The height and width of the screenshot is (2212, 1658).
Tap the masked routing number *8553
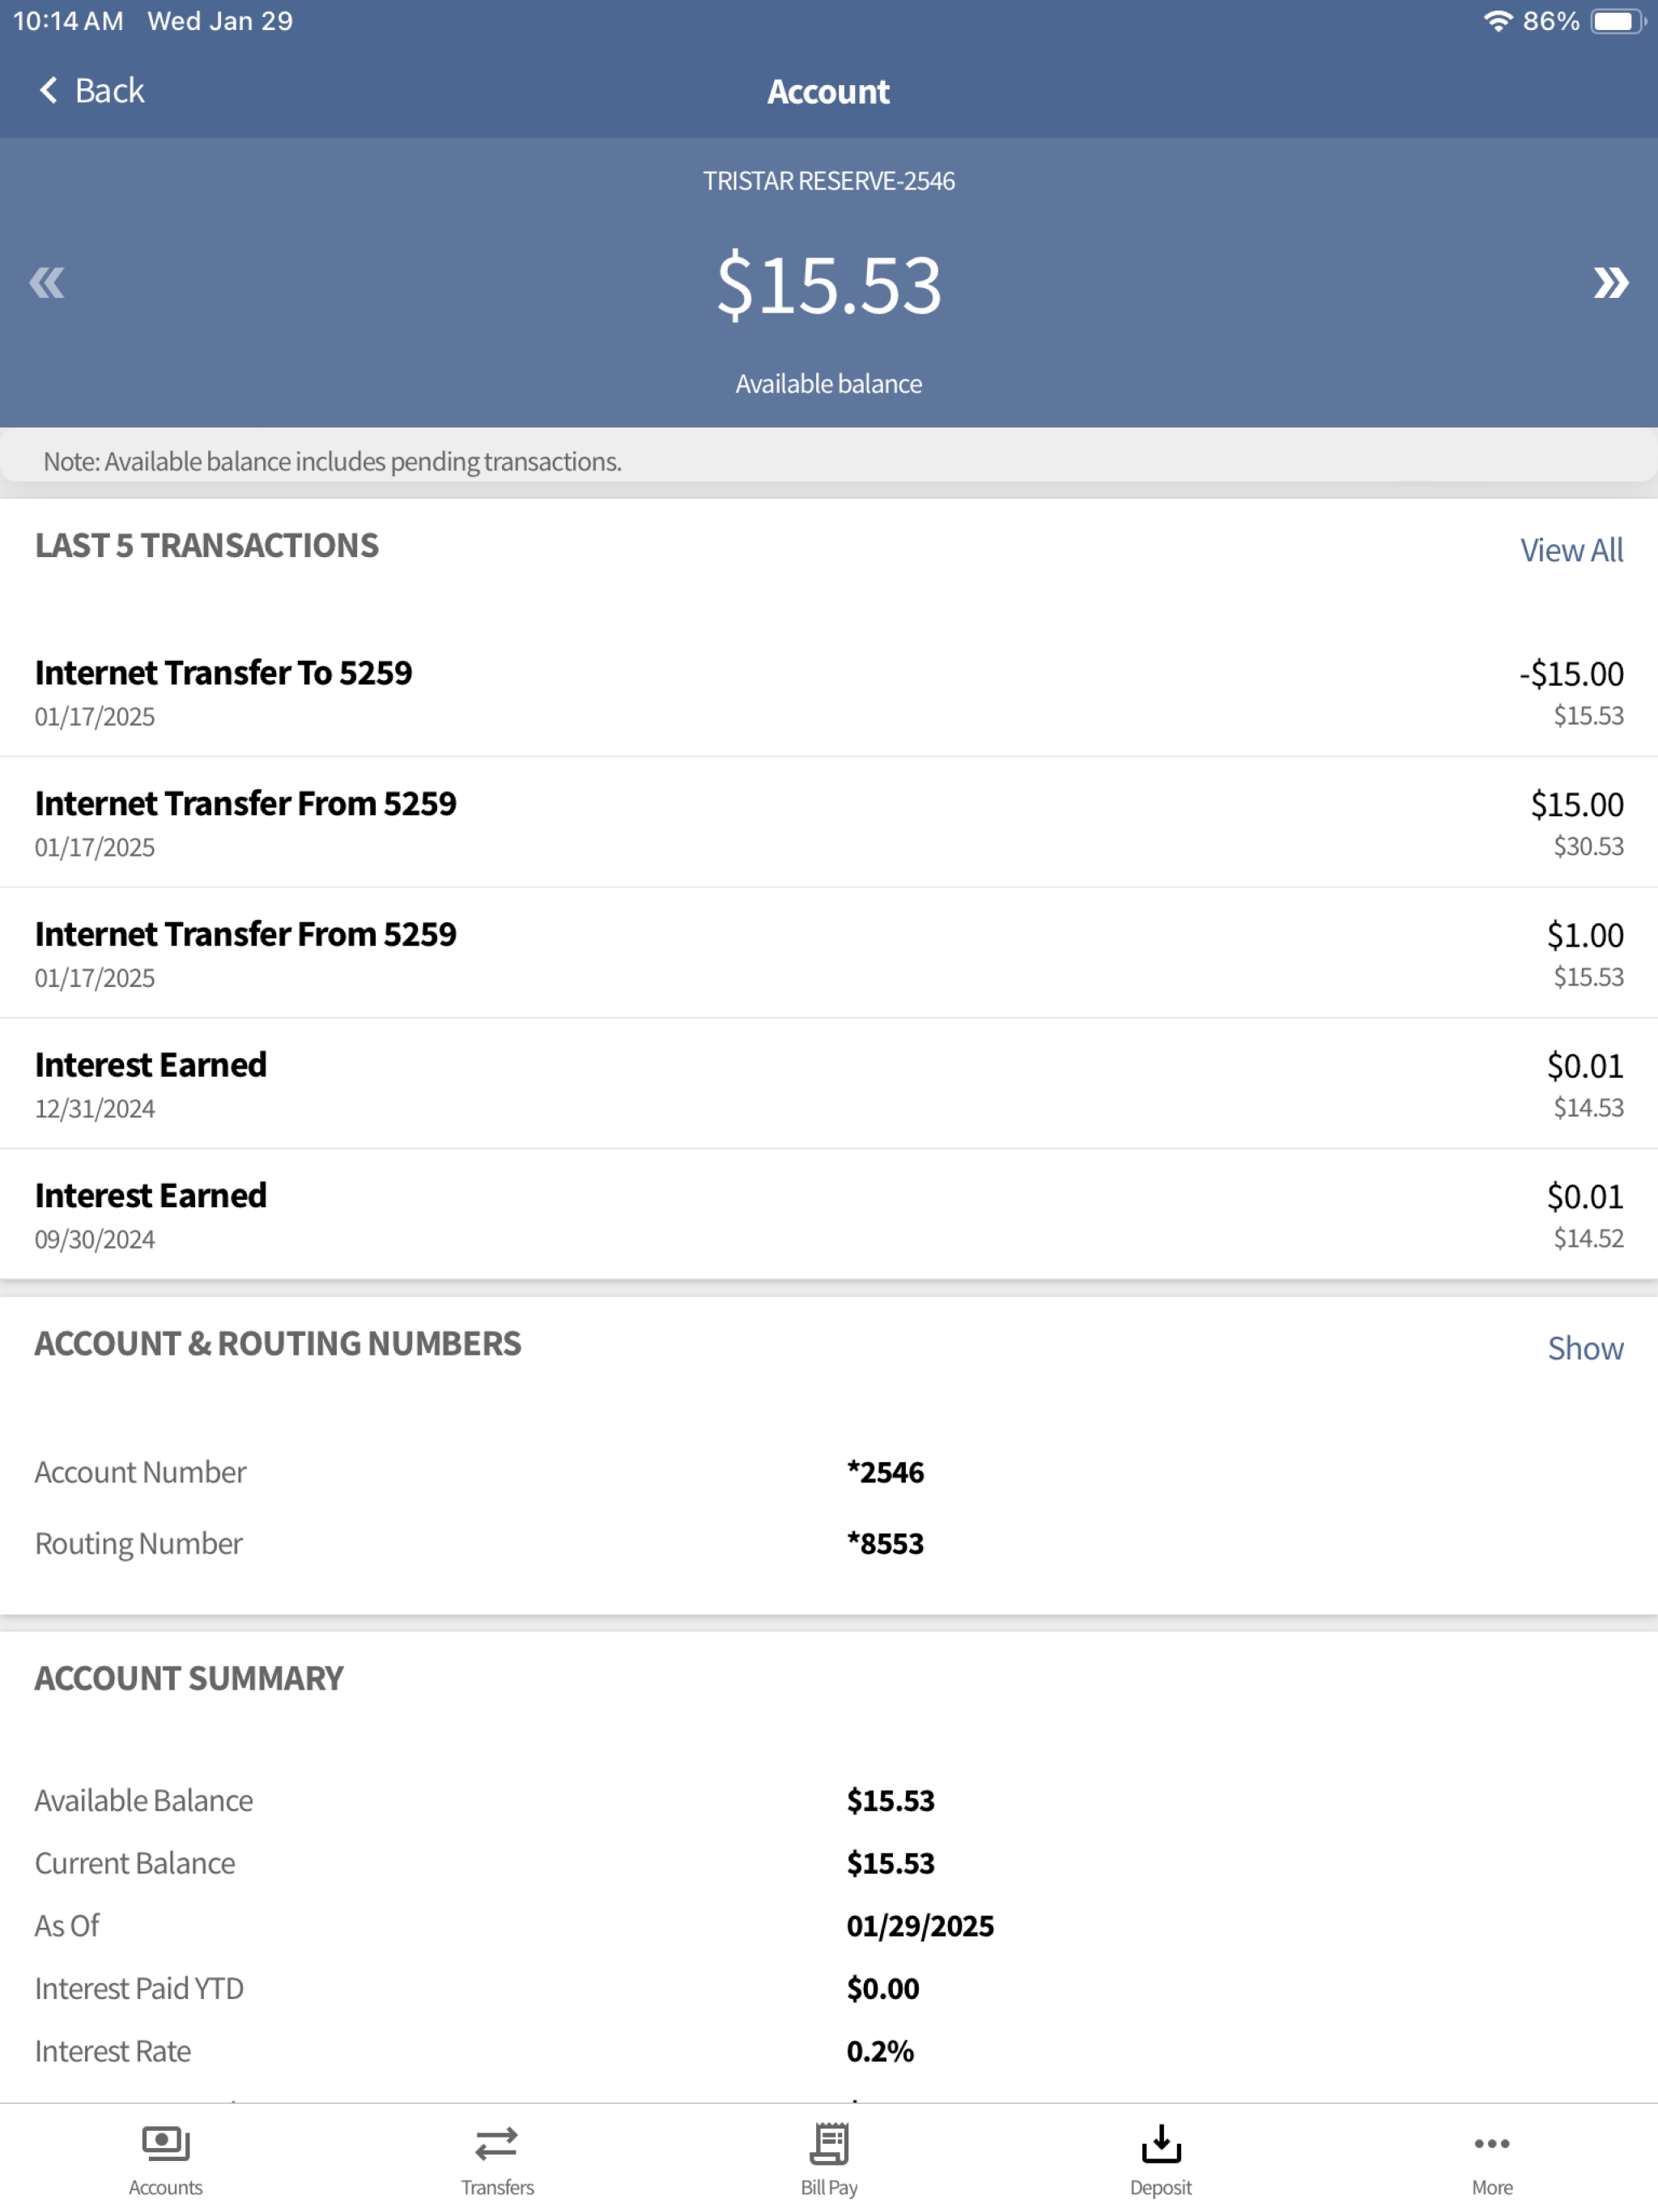[x=885, y=1543]
